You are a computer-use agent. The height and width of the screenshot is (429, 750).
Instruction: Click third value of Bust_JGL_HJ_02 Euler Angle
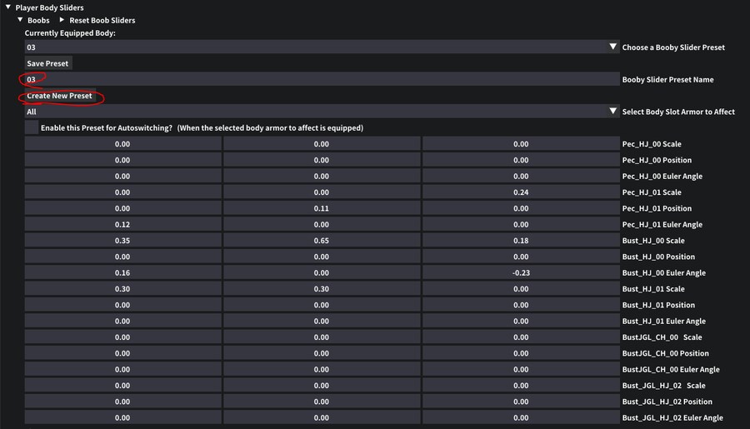[x=520, y=418]
